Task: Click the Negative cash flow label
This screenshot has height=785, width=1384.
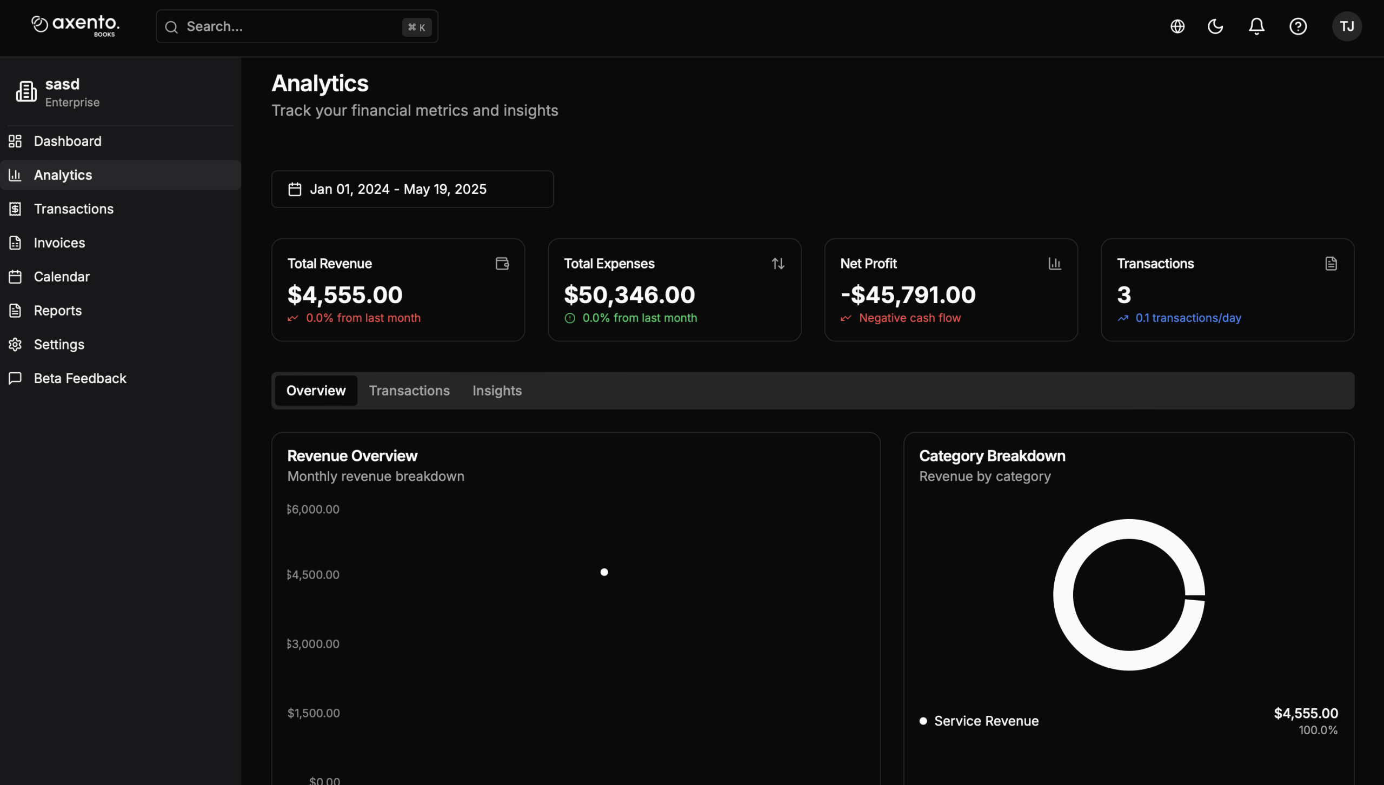Action: point(910,318)
